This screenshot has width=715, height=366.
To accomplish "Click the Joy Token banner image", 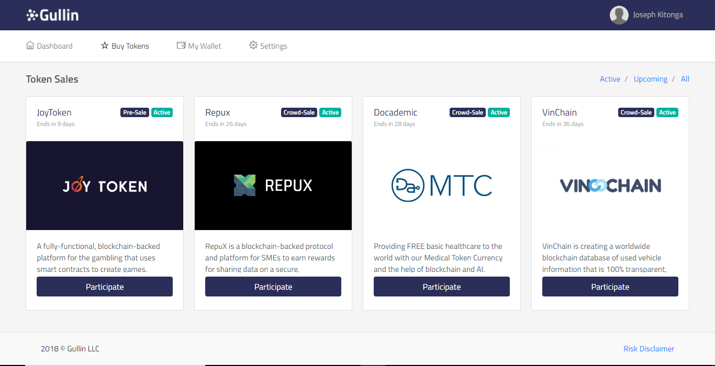I will tap(105, 186).
